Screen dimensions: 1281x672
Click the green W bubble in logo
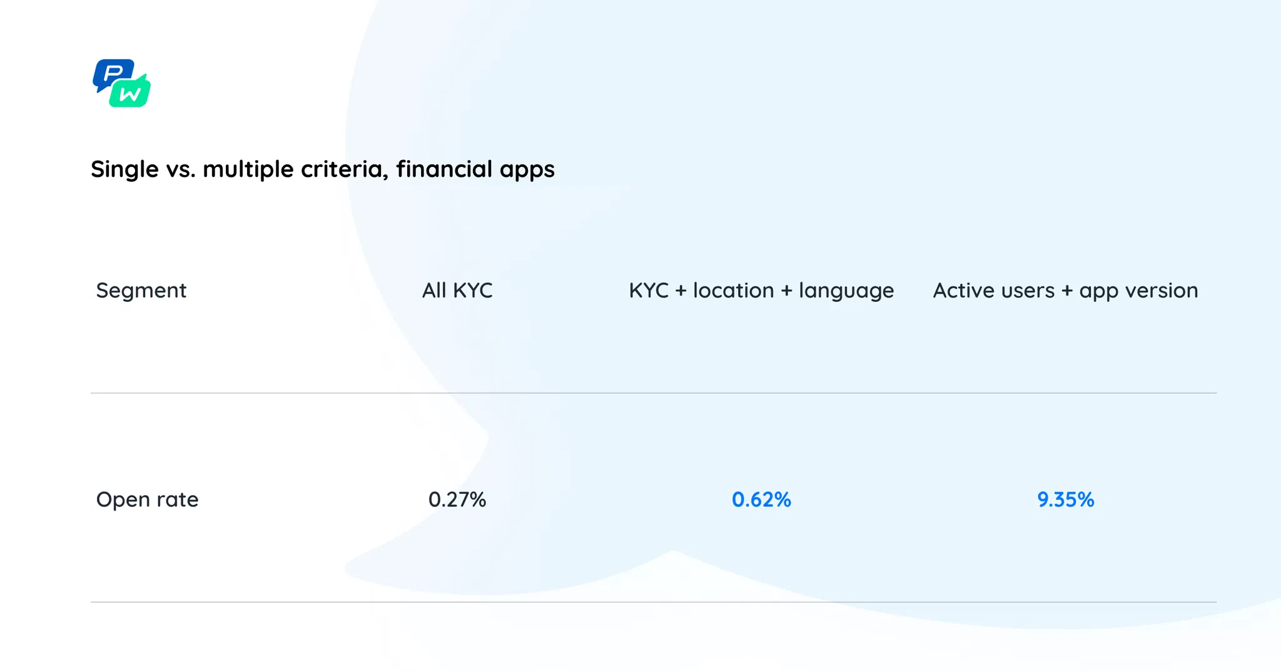[131, 94]
